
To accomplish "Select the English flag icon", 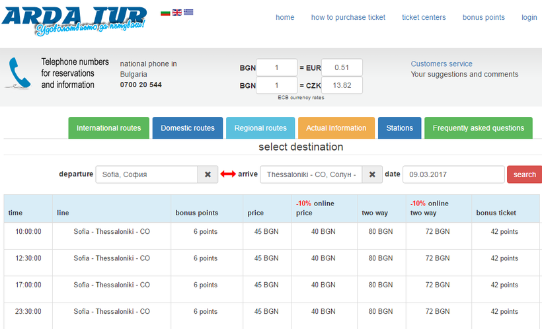I will [177, 12].
